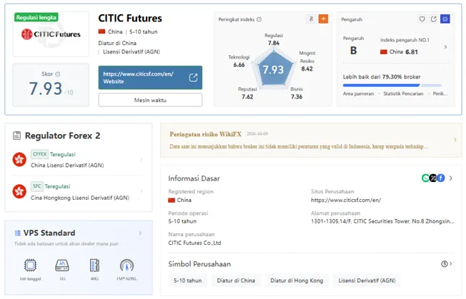Viewport: 466px width, 299px height.
Task: Click the info icon beside Skor
Action: (58, 74)
